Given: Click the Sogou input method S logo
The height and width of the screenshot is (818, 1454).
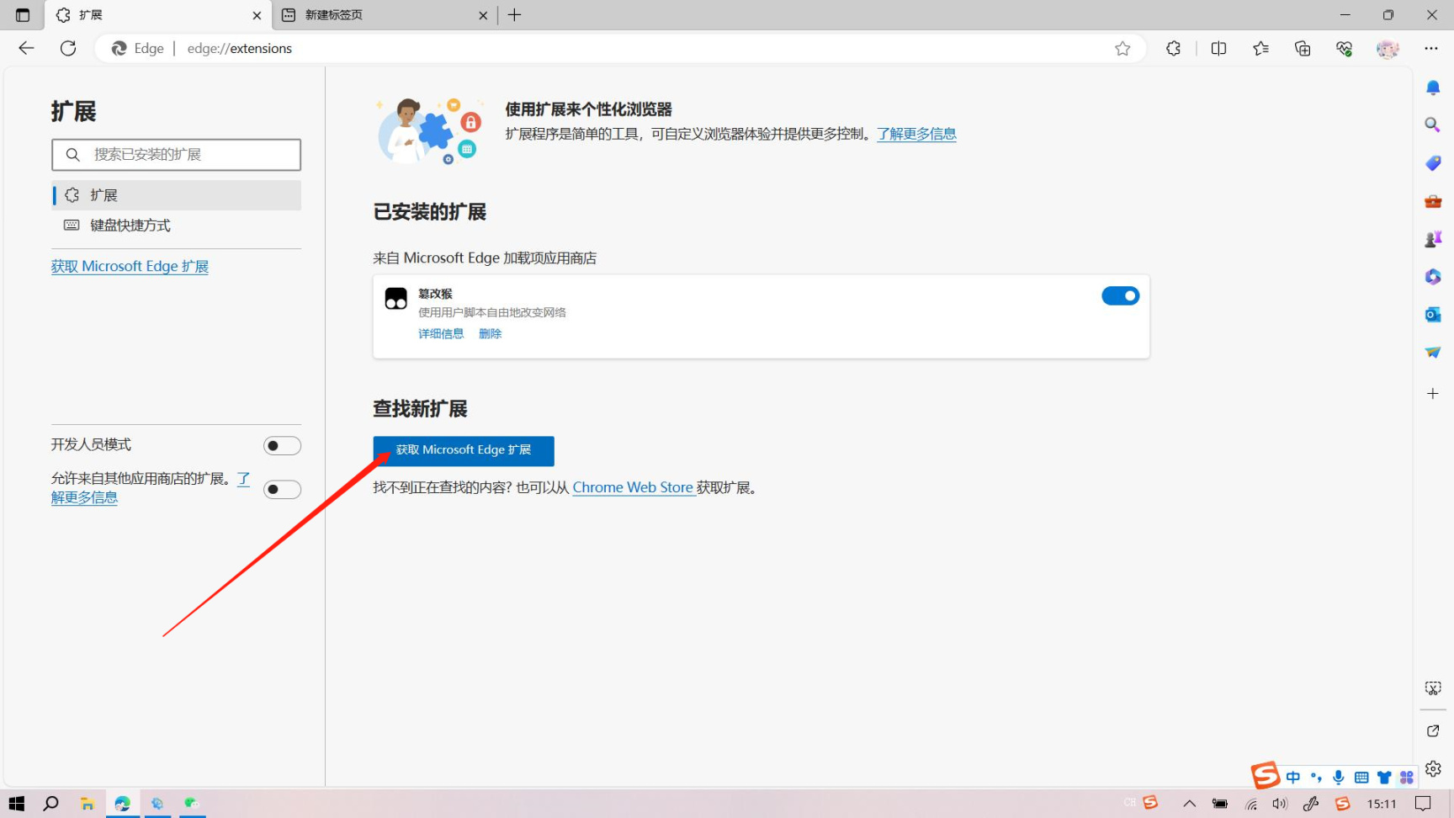Looking at the screenshot, I should pos(1265,775).
